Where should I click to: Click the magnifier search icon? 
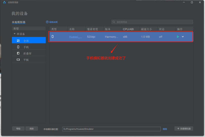coord(114,22)
